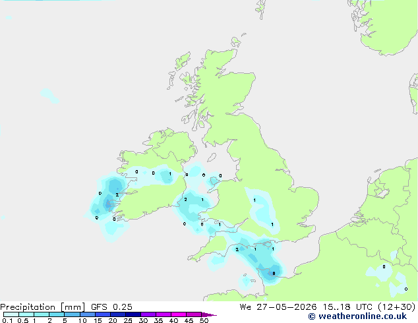Click the over-50 mm arrow at the legend end

[x=209, y=314]
